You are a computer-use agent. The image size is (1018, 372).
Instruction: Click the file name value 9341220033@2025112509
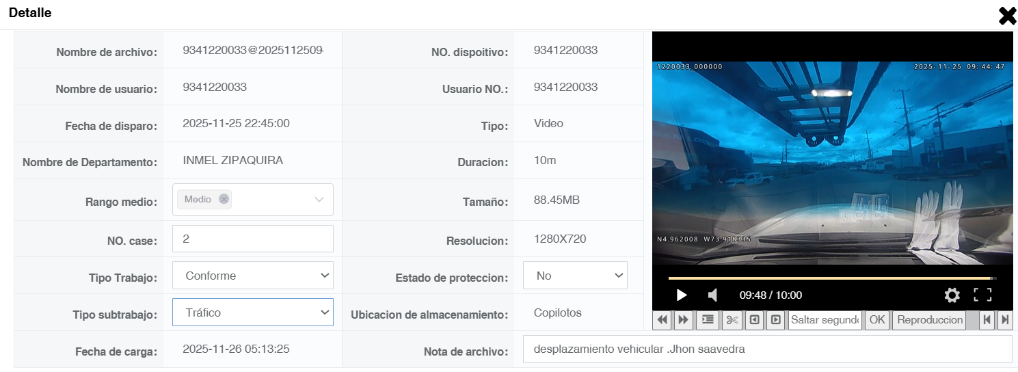click(x=253, y=51)
